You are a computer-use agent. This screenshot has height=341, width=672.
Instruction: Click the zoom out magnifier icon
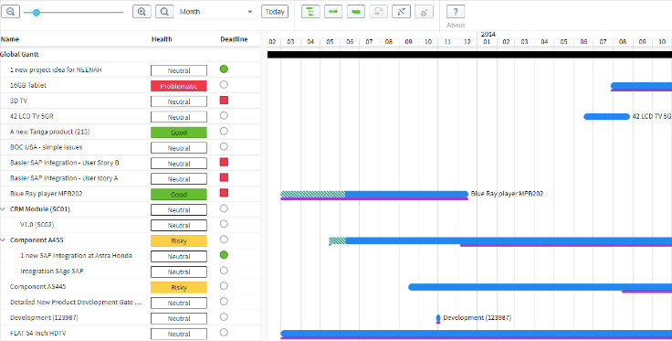click(x=10, y=12)
